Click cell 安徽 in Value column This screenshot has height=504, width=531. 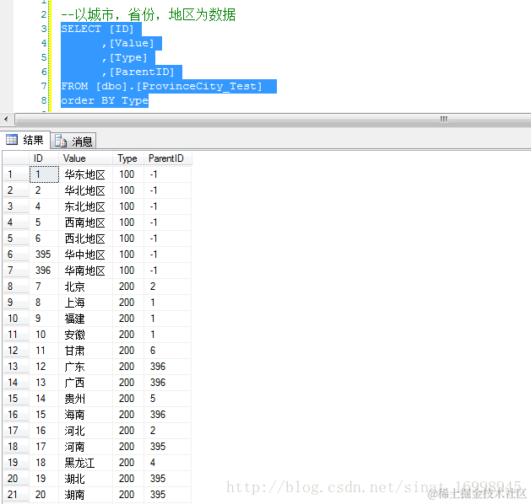tap(85, 335)
